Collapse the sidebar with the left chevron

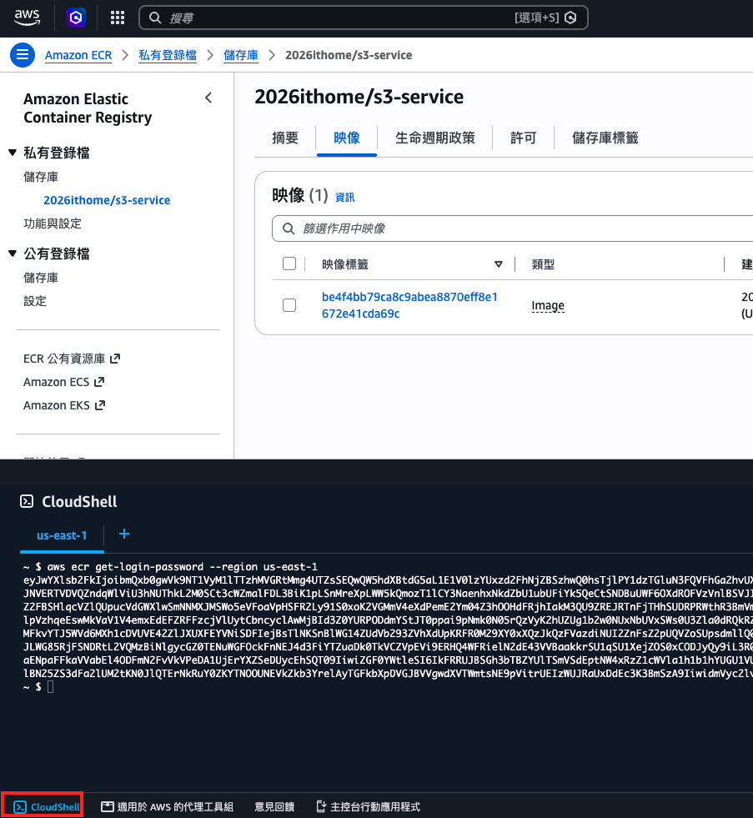[208, 98]
